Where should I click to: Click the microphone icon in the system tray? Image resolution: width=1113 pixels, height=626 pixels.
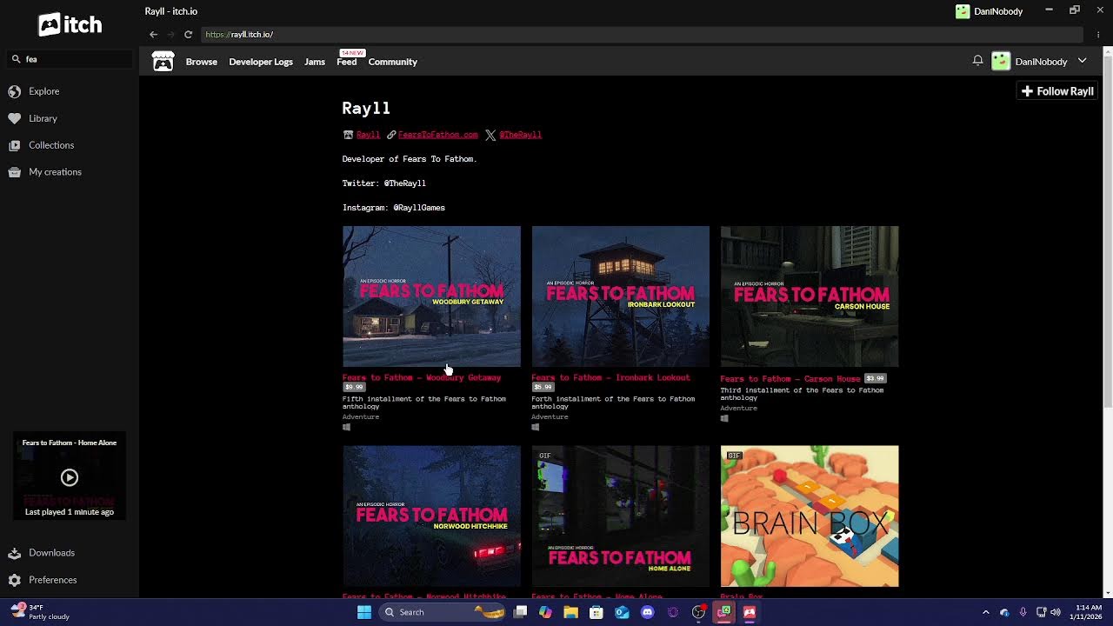pyautogui.click(x=1023, y=612)
